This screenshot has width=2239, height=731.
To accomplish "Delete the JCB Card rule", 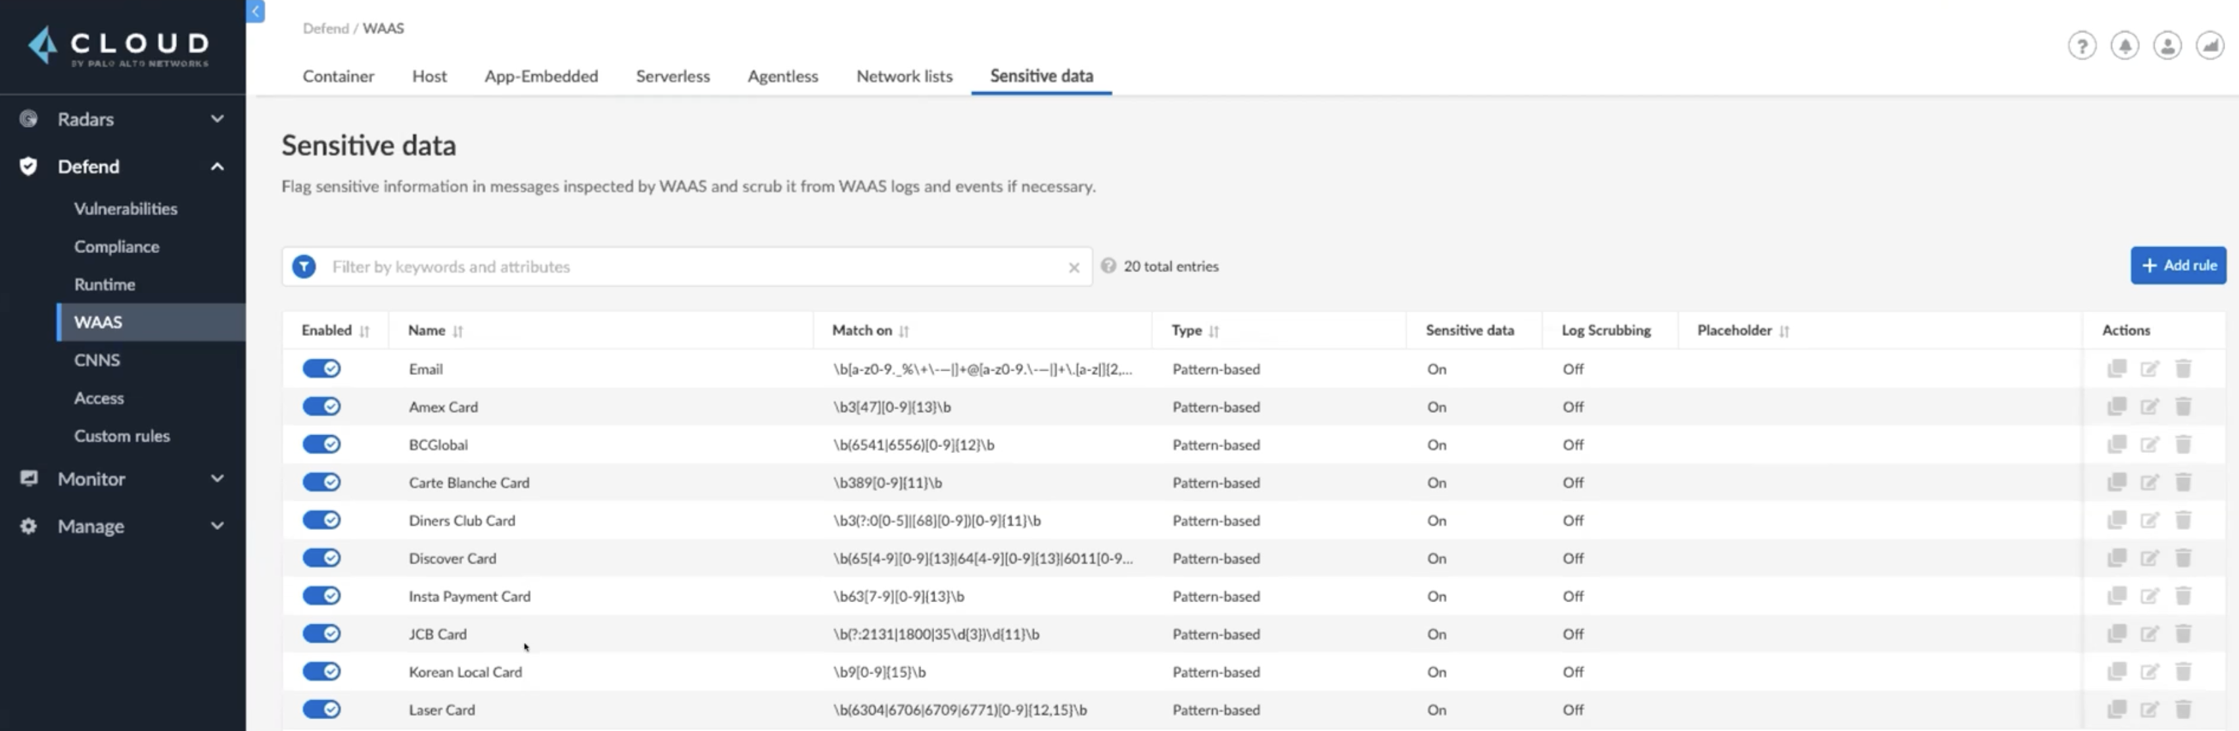I will tap(2182, 634).
